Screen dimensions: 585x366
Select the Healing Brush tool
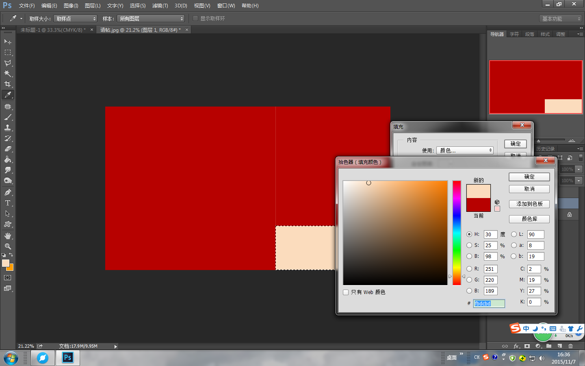click(x=8, y=107)
